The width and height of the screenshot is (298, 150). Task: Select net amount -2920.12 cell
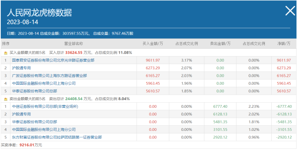pyautogui.click(x=284, y=137)
